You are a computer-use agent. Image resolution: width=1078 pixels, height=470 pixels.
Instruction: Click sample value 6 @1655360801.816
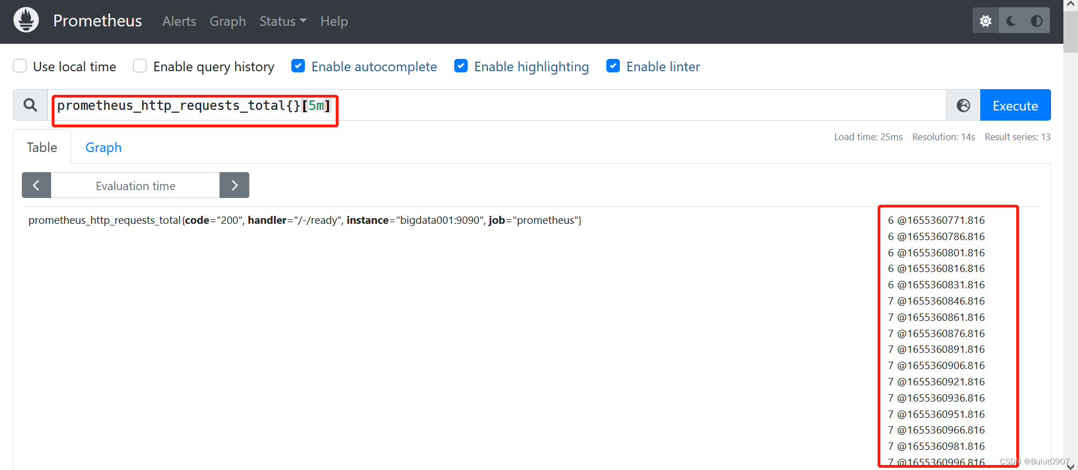click(x=936, y=253)
